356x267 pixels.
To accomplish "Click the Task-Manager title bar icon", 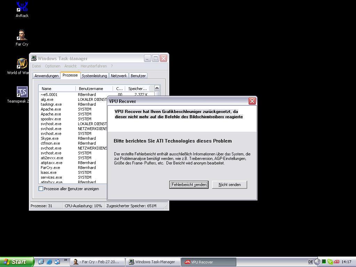I will coord(34,58).
